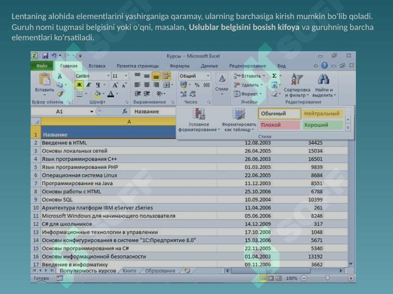393x294 pixels.
Task: Open Условное форматирование dropdown
Action: [199, 120]
